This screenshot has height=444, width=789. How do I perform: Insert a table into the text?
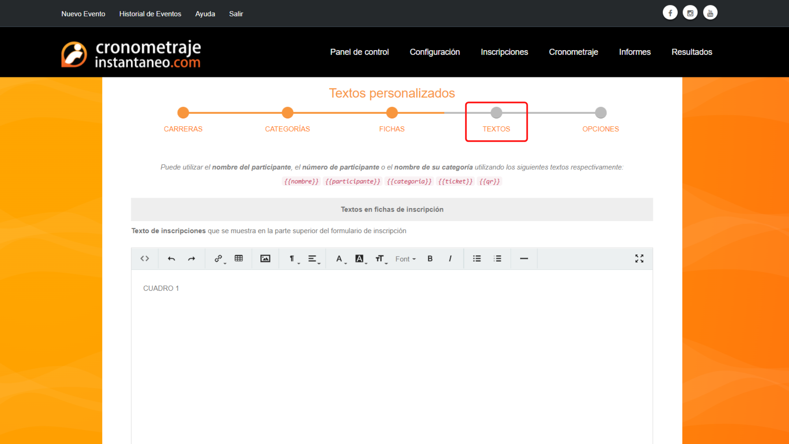239,259
